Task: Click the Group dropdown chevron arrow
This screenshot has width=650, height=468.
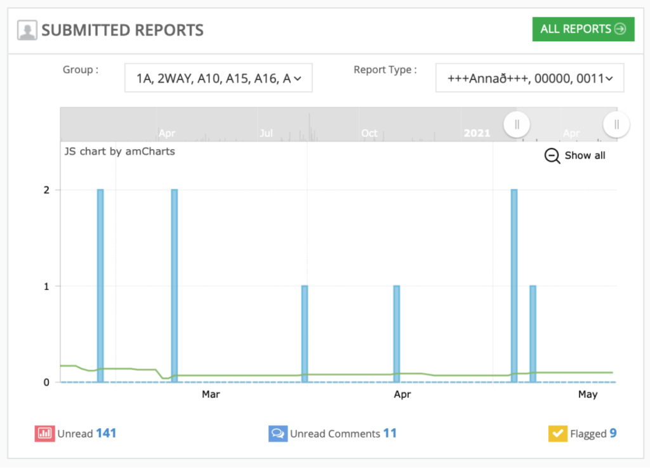Action: [x=298, y=79]
